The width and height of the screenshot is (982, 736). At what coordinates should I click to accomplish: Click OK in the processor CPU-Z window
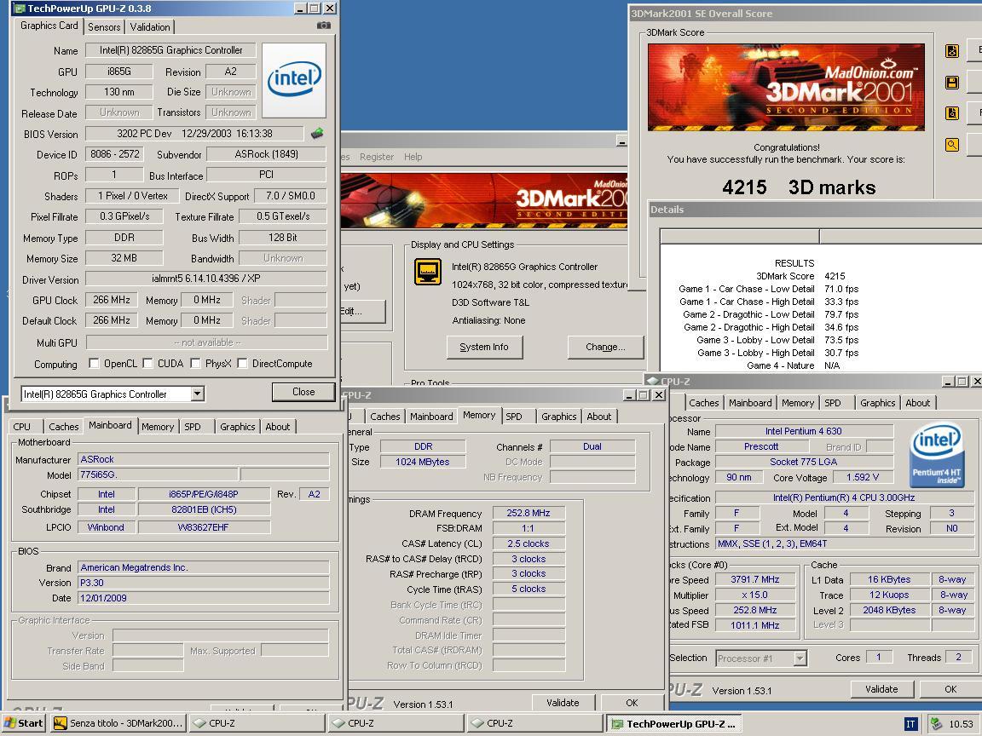tap(950, 689)
